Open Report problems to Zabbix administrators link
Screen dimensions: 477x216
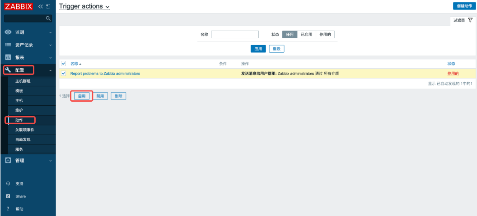[x=105, y=73]
